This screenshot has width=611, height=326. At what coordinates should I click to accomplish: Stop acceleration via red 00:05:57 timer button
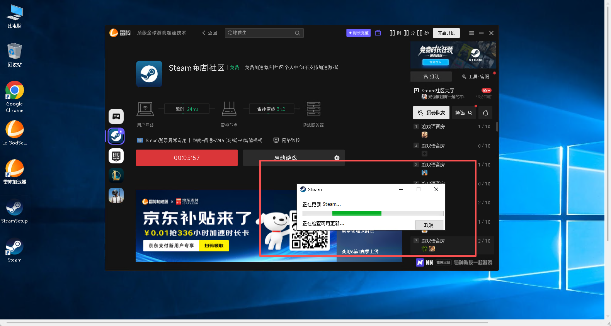187,158
